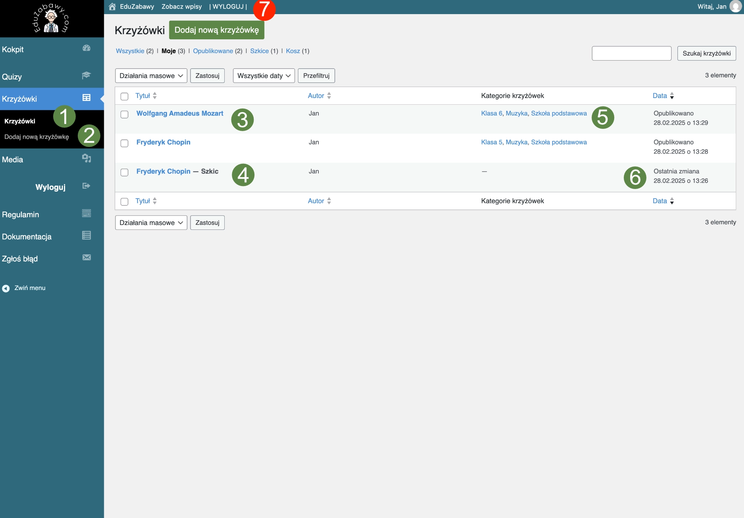Tick the Fryderyk Chopin Szkic row checkbox
Viewport: 744px width, 518px height.
(x=125, y=172)
